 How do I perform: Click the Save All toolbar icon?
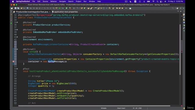click(18, 8)
